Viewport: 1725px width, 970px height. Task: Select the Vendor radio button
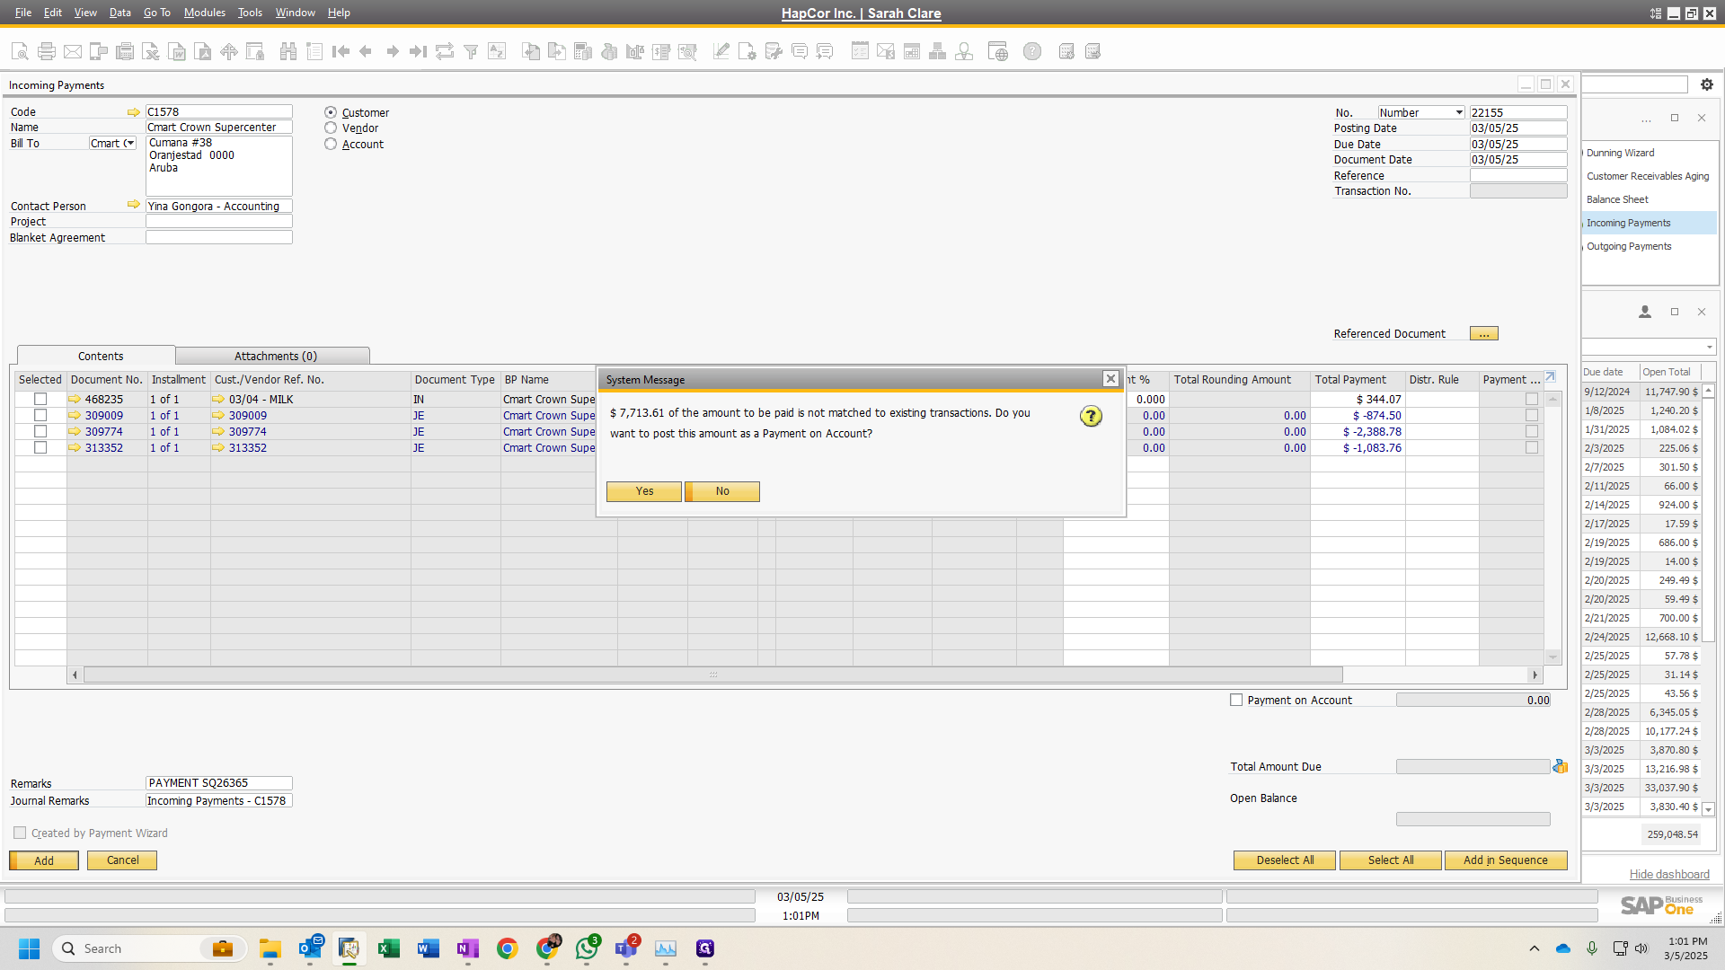331,128
